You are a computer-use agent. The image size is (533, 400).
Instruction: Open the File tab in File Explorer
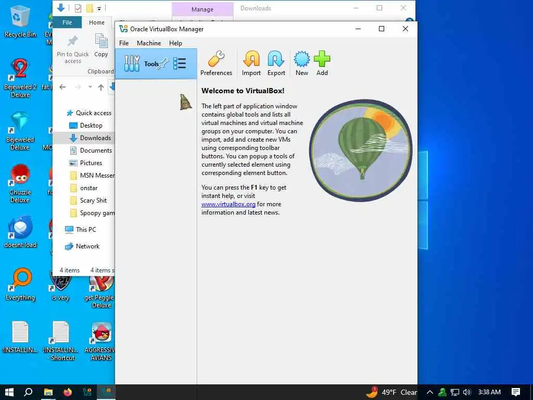(67, 22)
